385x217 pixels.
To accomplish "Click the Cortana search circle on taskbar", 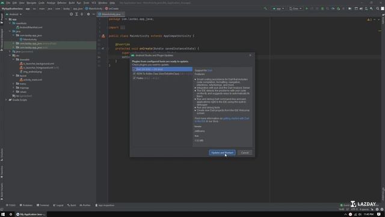I will tap(11, 215).
